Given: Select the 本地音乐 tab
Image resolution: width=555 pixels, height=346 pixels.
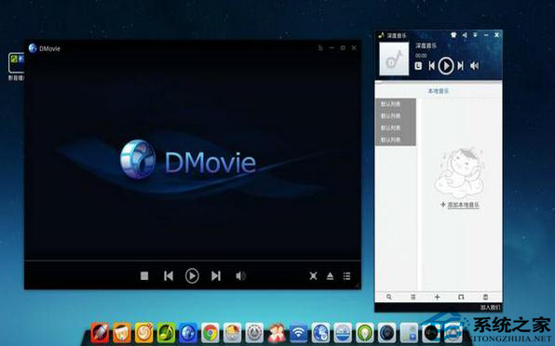Looking at the screenshot, I should click(x=439, y=91).
